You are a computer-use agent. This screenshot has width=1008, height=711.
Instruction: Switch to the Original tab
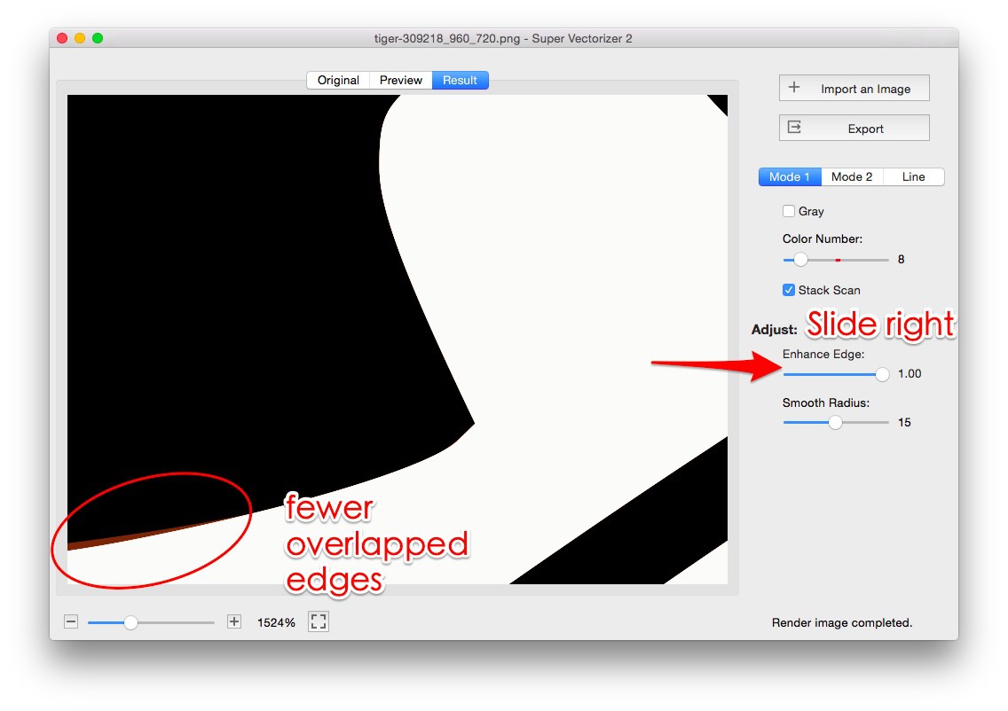[337, 80]
